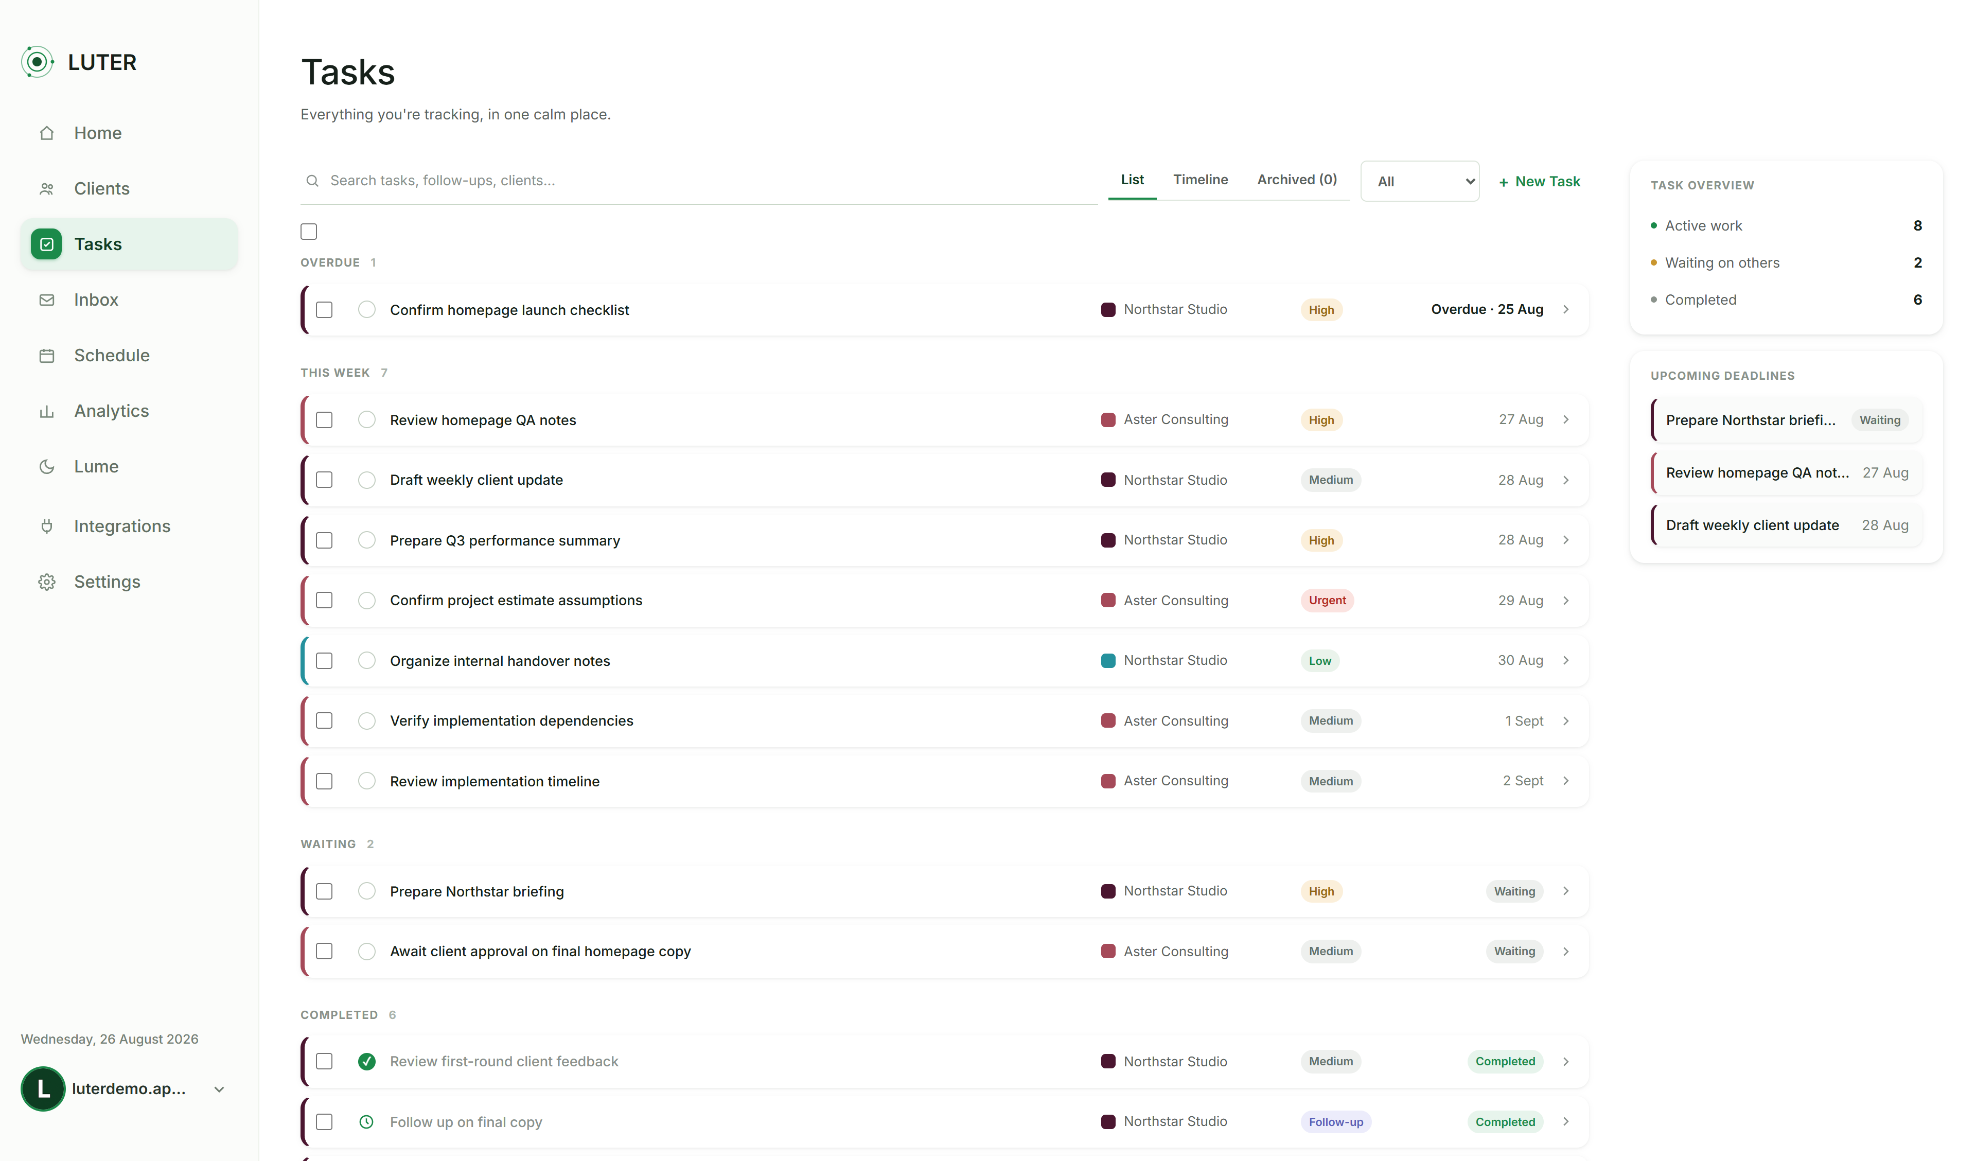Viewport: 1976px width, 1161px height.
Task: Switch to the List tab
Action: [x=1132, y=181]
